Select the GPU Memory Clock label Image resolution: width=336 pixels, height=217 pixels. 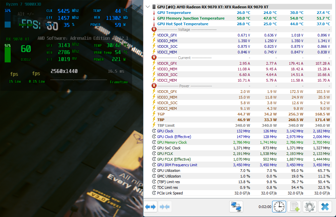172,142
